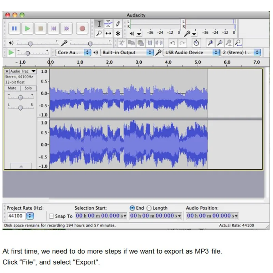Click the Audio Position time field
This screenshot has width=273, height=273.
pos(212,216)
